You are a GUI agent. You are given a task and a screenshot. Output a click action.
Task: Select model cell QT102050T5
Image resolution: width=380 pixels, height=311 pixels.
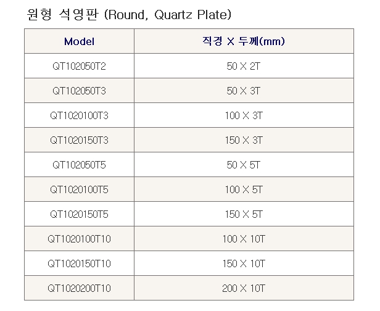pos(79,165)
